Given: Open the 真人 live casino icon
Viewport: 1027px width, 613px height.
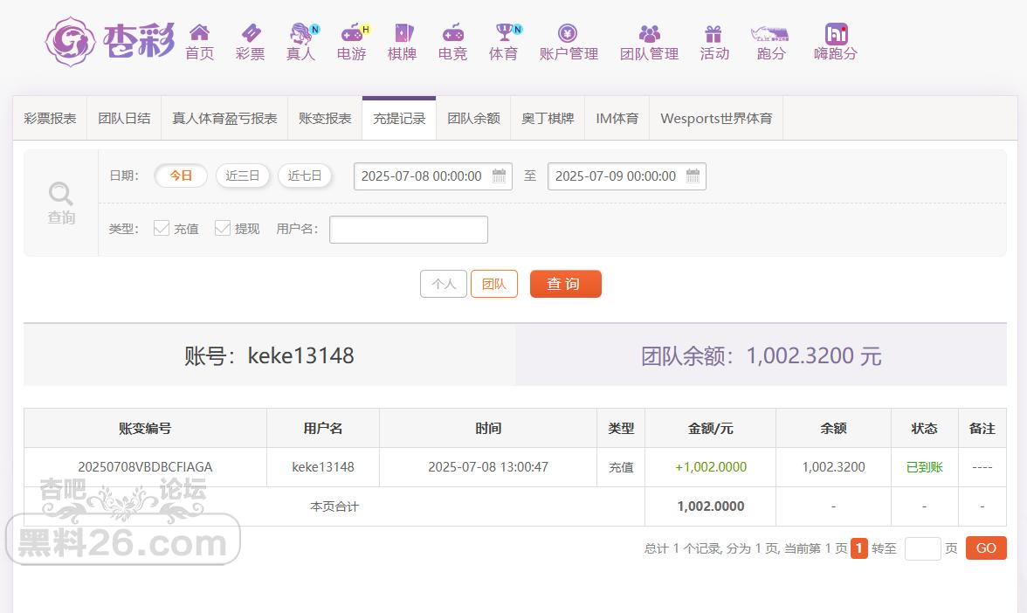Looking at the screenshot, I should click(301, 32).
